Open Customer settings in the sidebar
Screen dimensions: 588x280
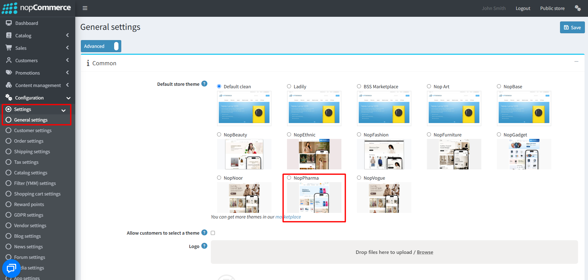coord(33,131)
